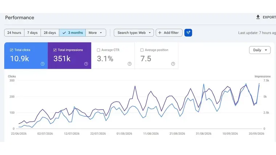Click the 12/07/2026 date on chart axis

[72, 134]
